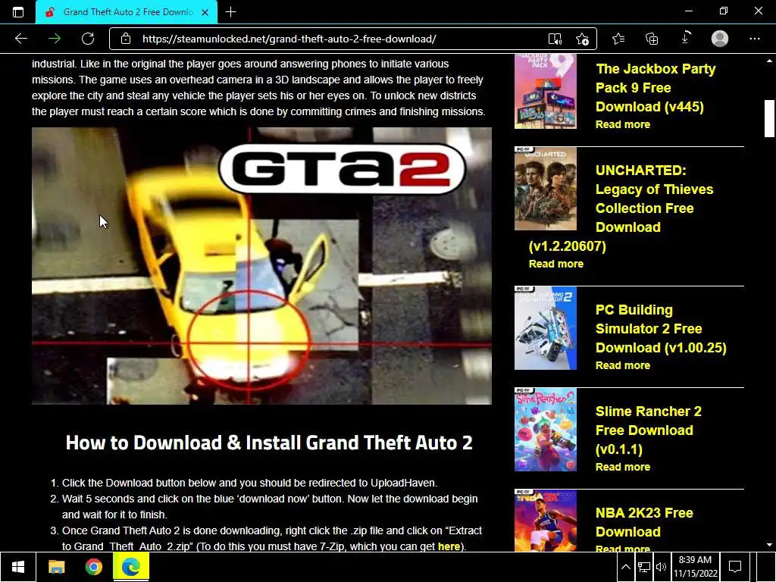Screen dimensions: 776x582
Task: View site info via lock icon
Action: click(126, 39)
